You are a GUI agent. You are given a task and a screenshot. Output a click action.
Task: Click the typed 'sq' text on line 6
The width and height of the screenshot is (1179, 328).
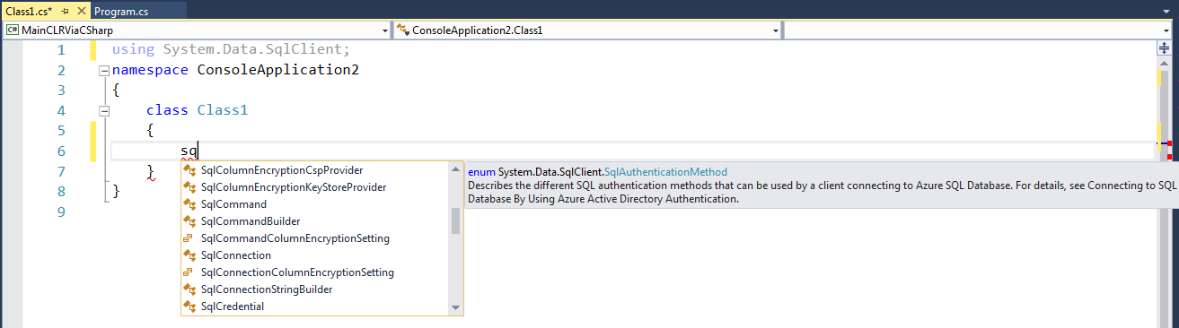click(189, 151)
